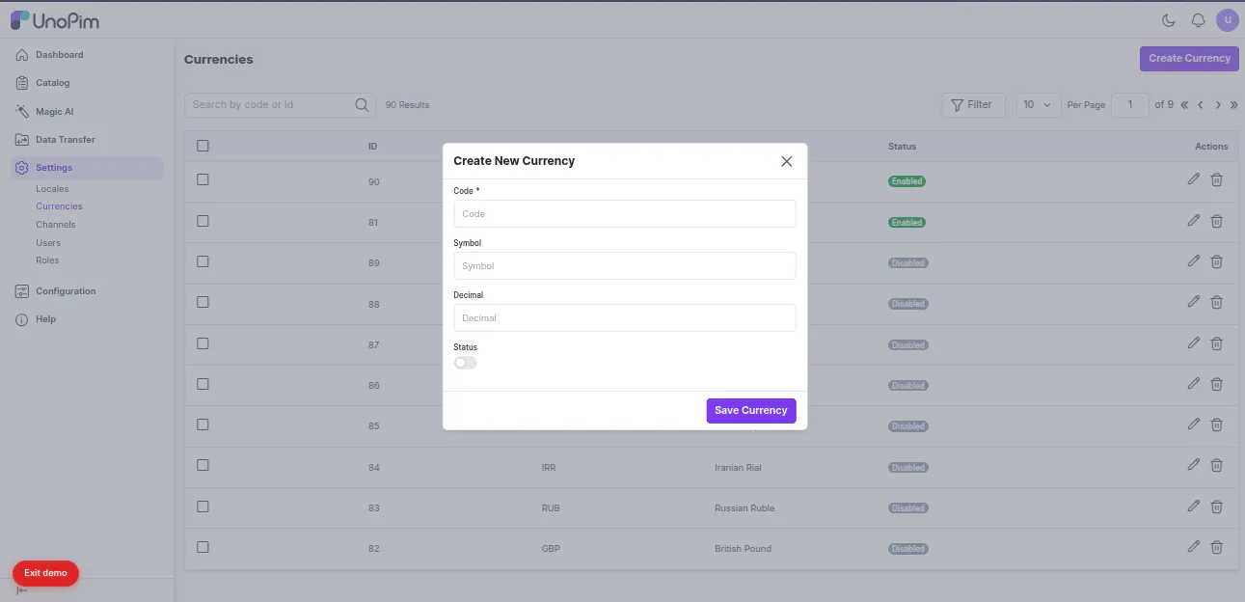
Task: Edit currency with ID 81
Action: tap(1194, 221)
